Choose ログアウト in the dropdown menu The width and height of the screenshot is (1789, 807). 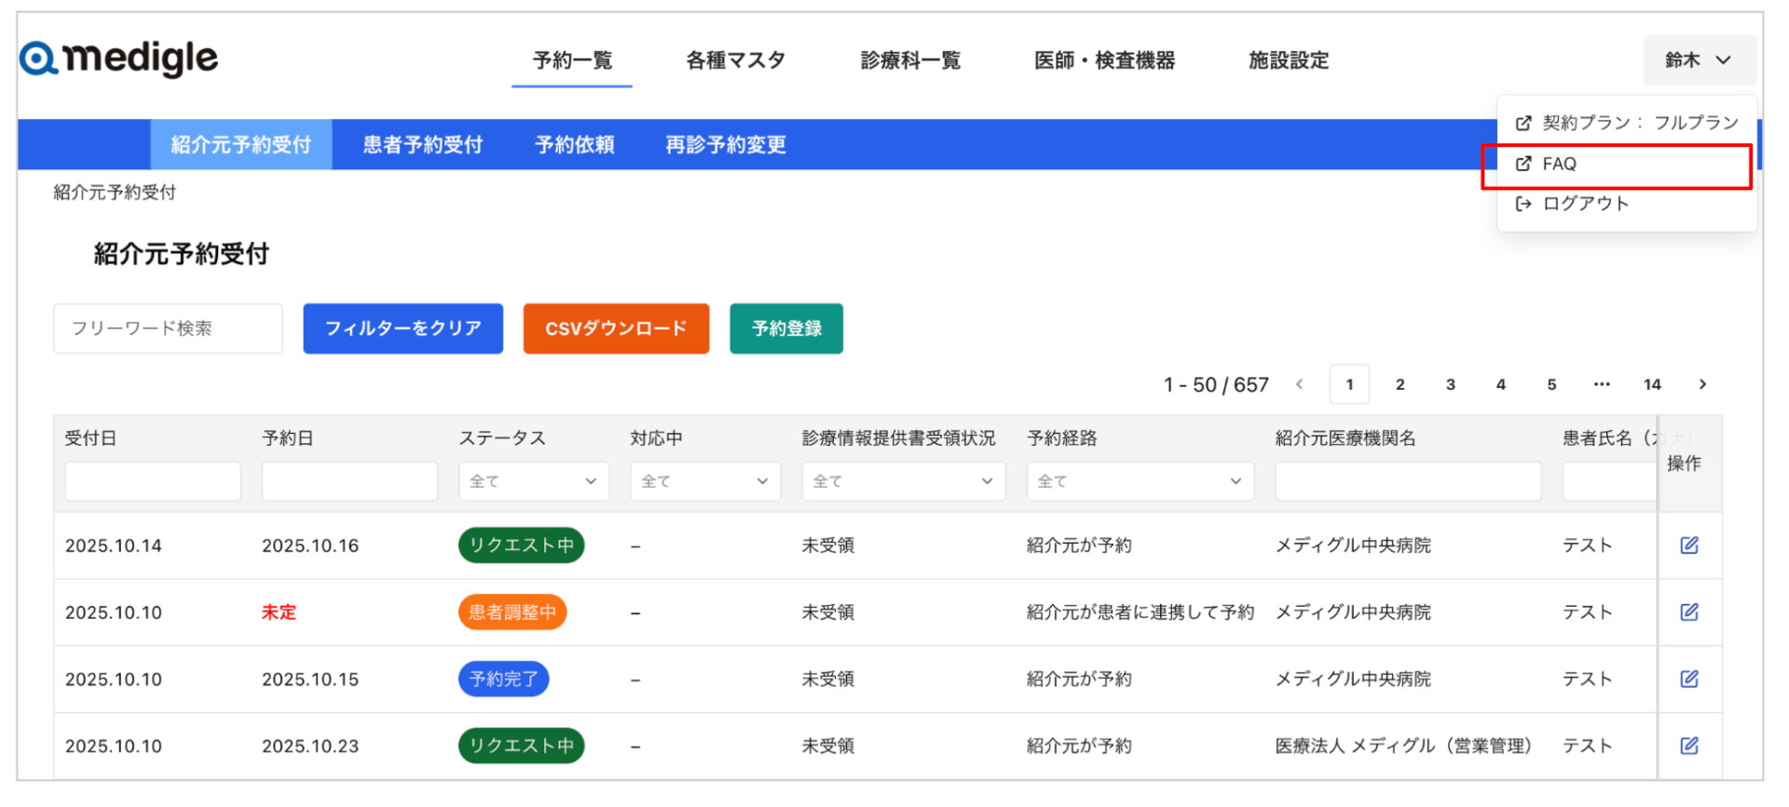(x=1584, y=204)
